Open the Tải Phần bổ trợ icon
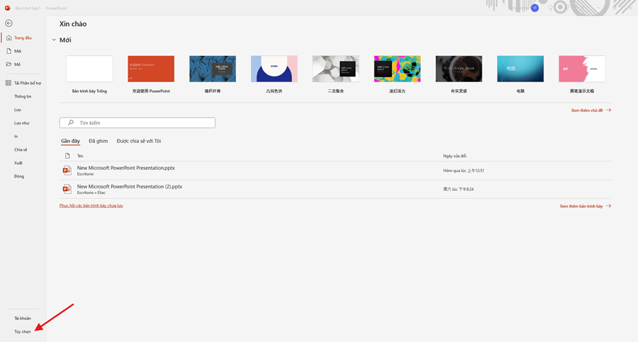Screen dimensions: 638x342 click(8, 83)
